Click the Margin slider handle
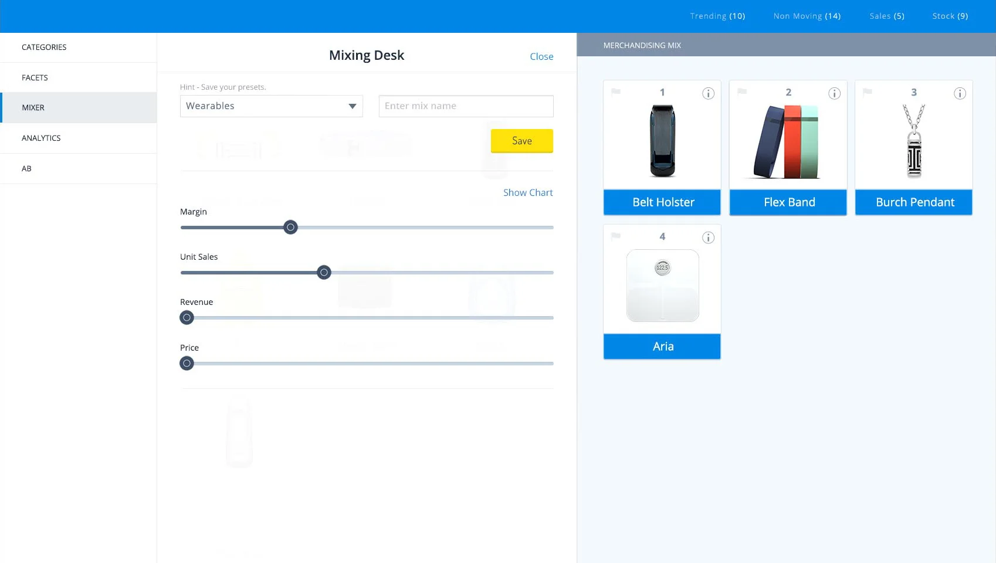This screenshot has height=563, width=996. [290, 228]
